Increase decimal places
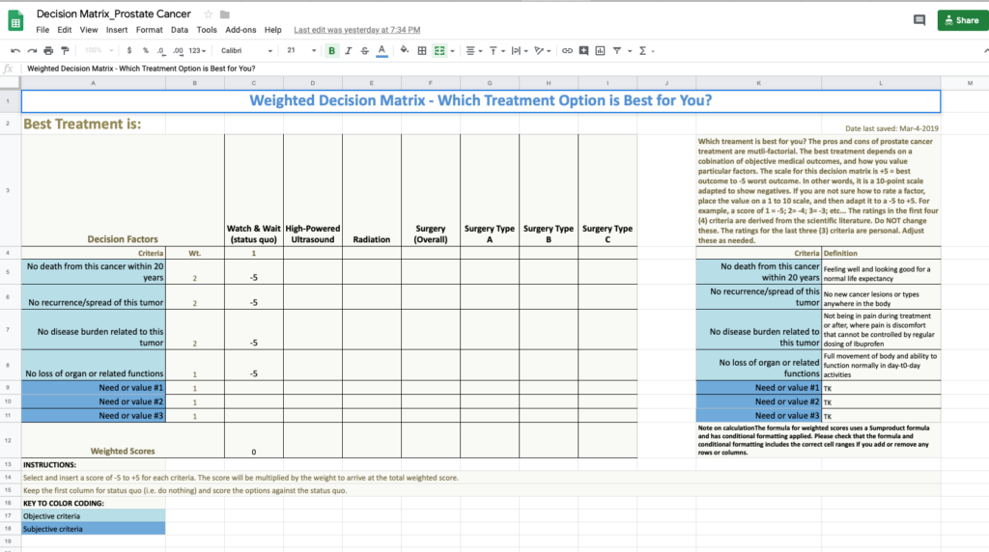 [x=178, y=51]
